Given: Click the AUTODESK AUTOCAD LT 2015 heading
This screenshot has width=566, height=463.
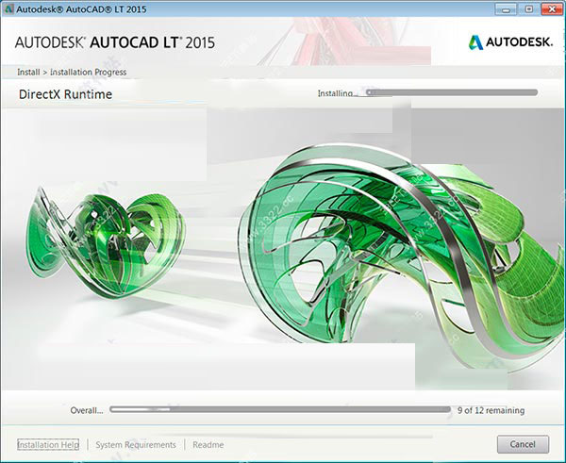Looking at the screenshot, I should coord(115,42).
